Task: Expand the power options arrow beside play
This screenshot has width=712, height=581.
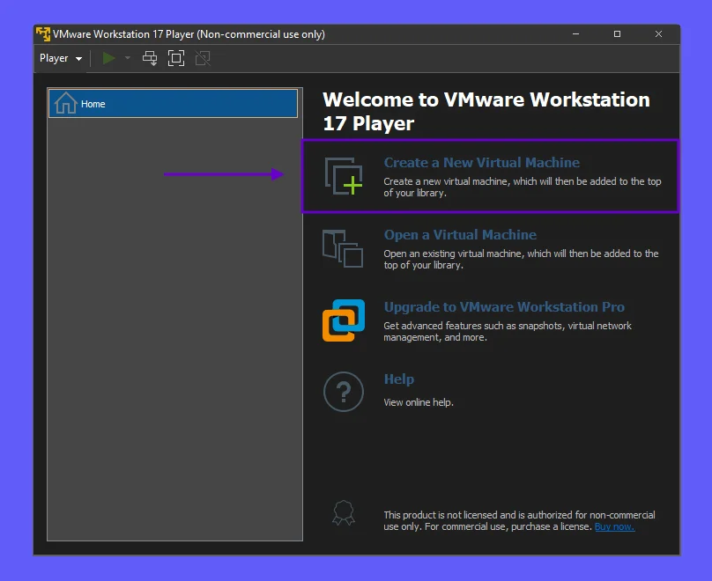Action: 127,58
